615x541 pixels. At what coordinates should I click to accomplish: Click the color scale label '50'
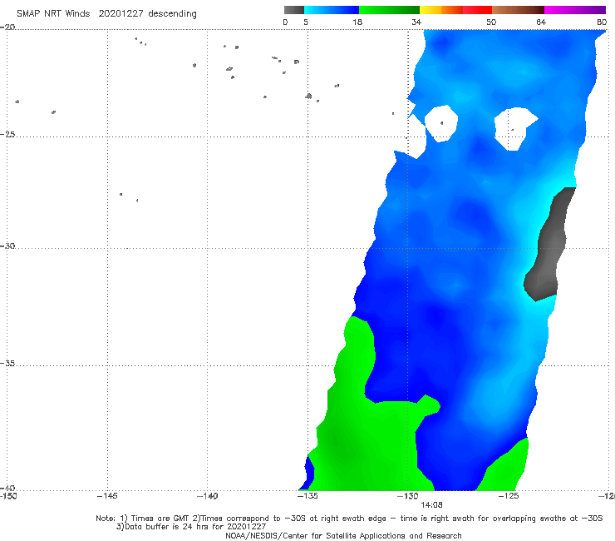[491, 22]
